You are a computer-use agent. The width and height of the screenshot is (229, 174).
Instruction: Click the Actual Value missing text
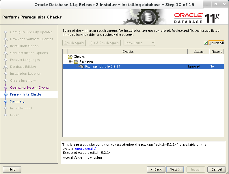click(x=96, y=158)
